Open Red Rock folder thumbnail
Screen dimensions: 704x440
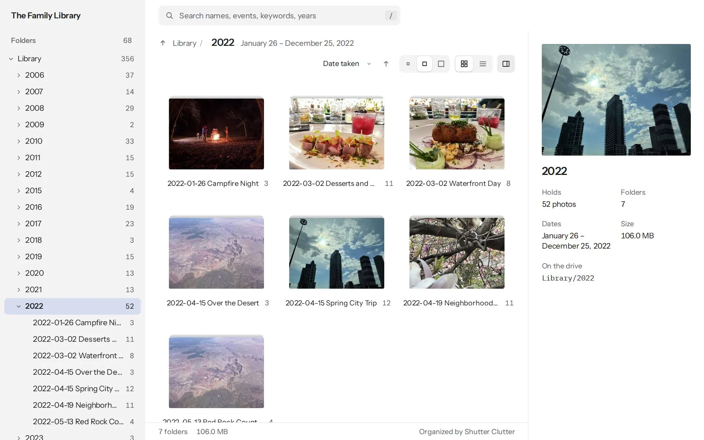[x=216, y=373]
